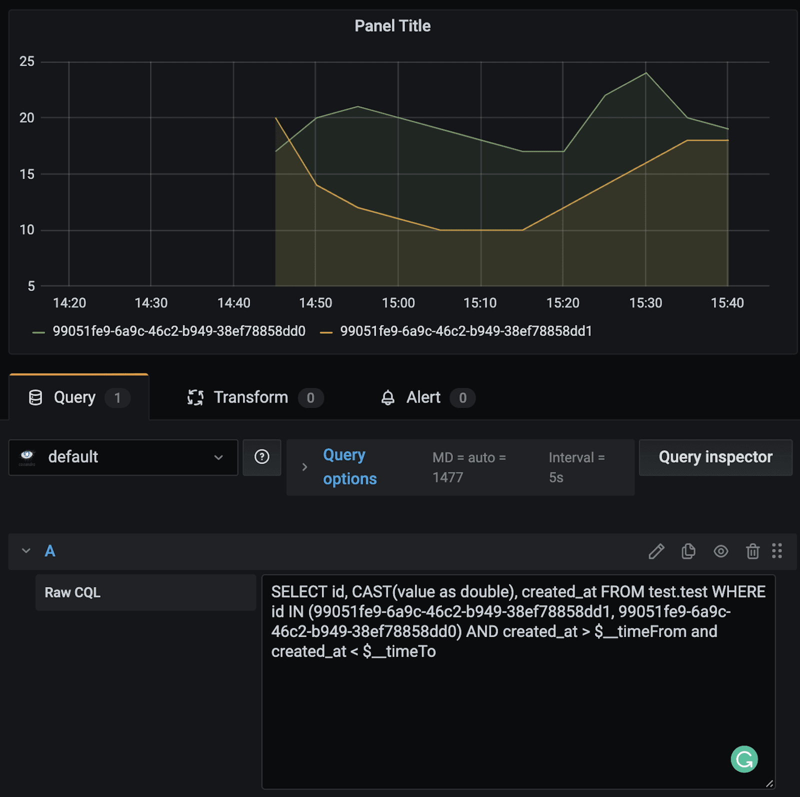Screen dimensions: 800x797
Task: Click the pencil edit icon on query A
Action: [656, 551]
